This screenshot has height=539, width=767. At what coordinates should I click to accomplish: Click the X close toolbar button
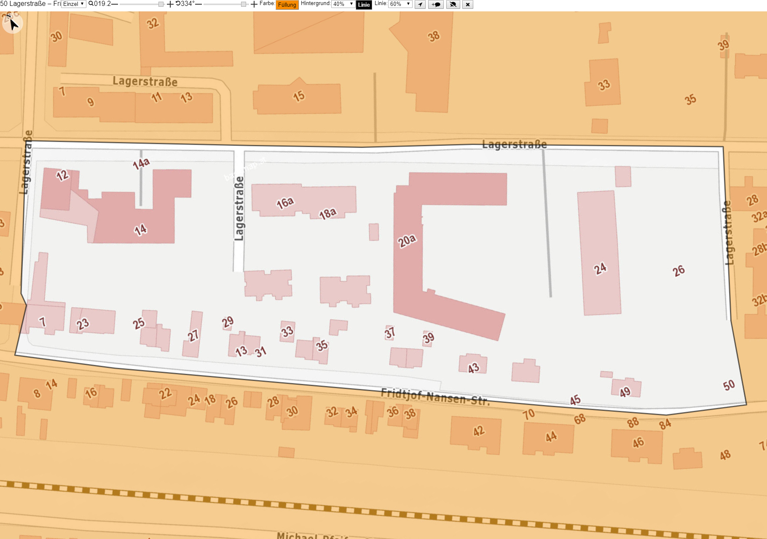coord(468,4)
